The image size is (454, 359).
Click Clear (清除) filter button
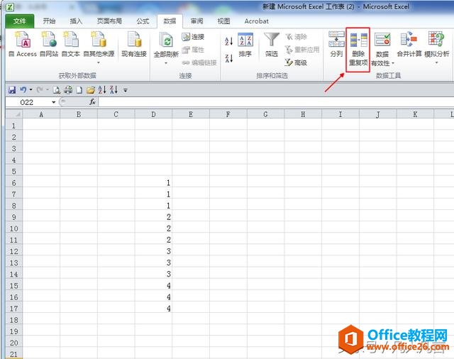pos(297,37)
